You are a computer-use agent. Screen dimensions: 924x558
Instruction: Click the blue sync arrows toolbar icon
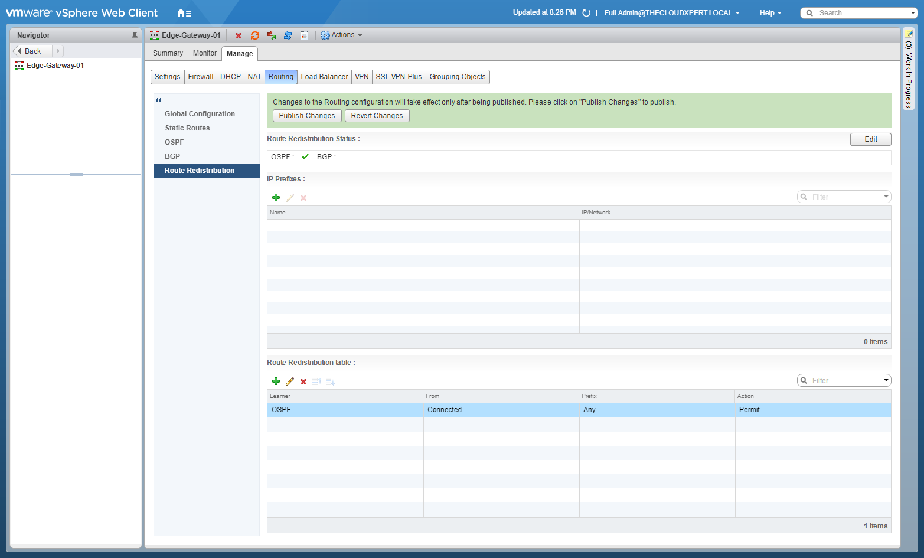coord(288,36)
